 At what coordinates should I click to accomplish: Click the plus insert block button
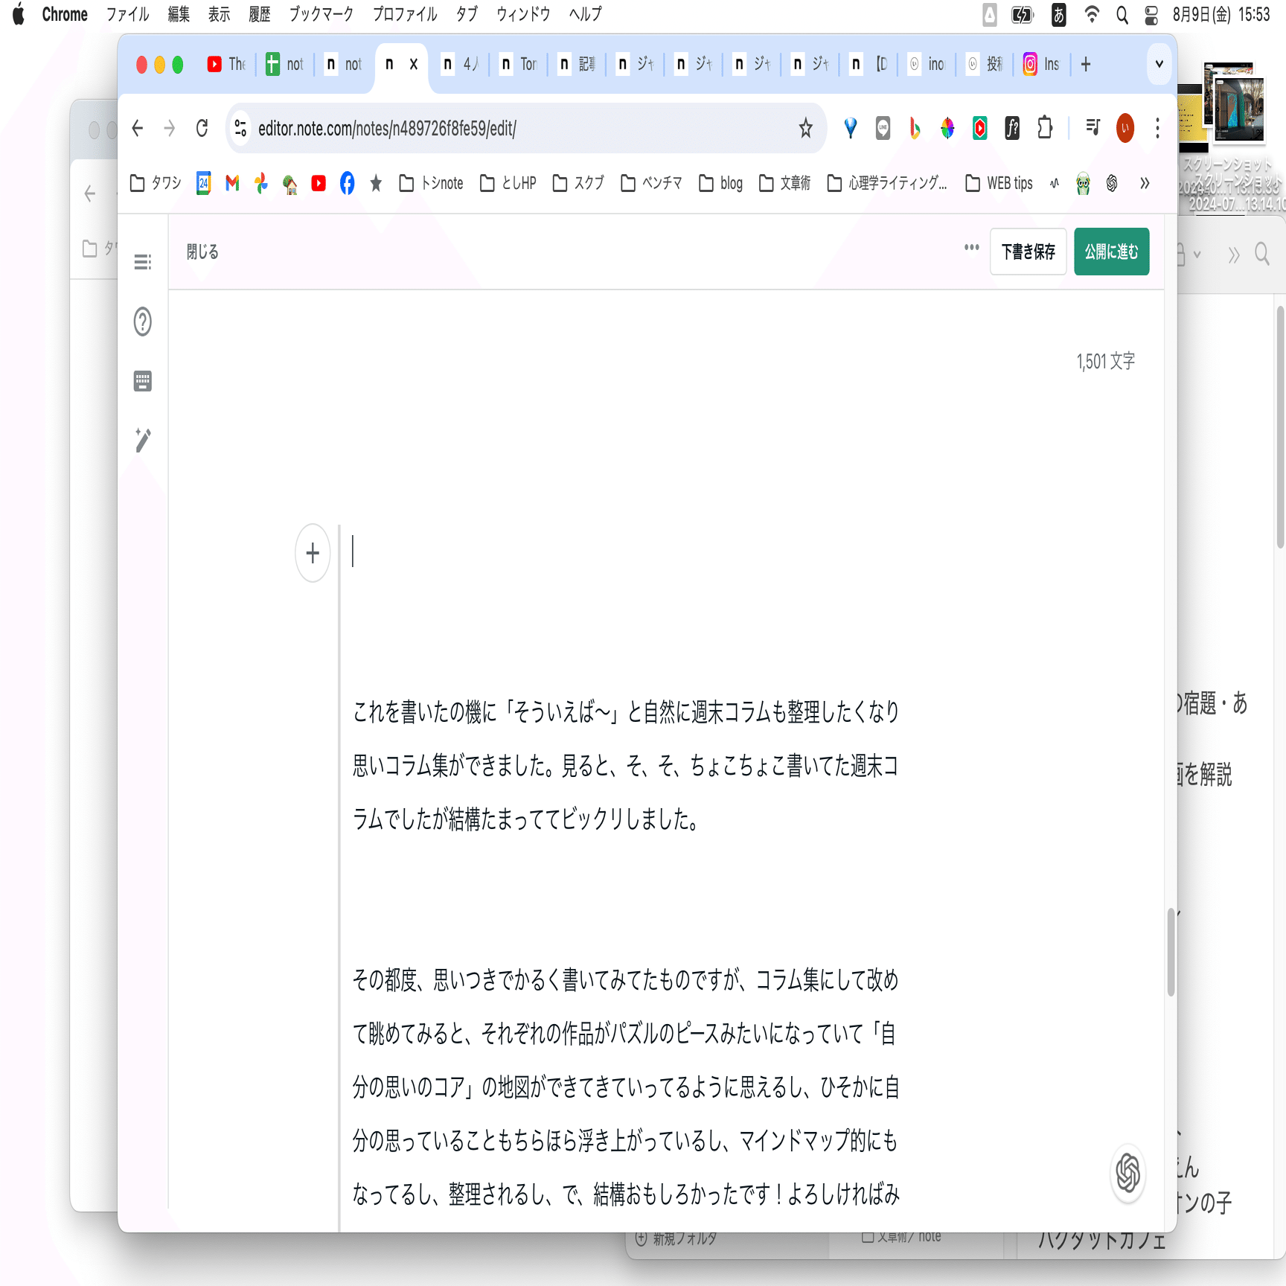(313, 553)
